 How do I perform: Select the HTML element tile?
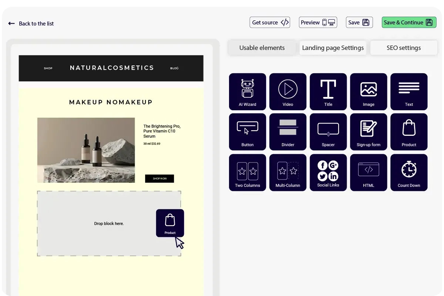pyautogui.click(x=369, y=172)
